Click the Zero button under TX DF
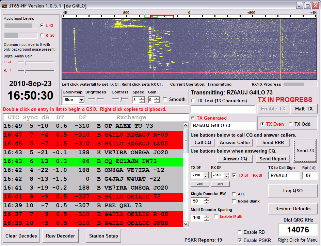Screen dimensions: 321x246 click(200, 184)
